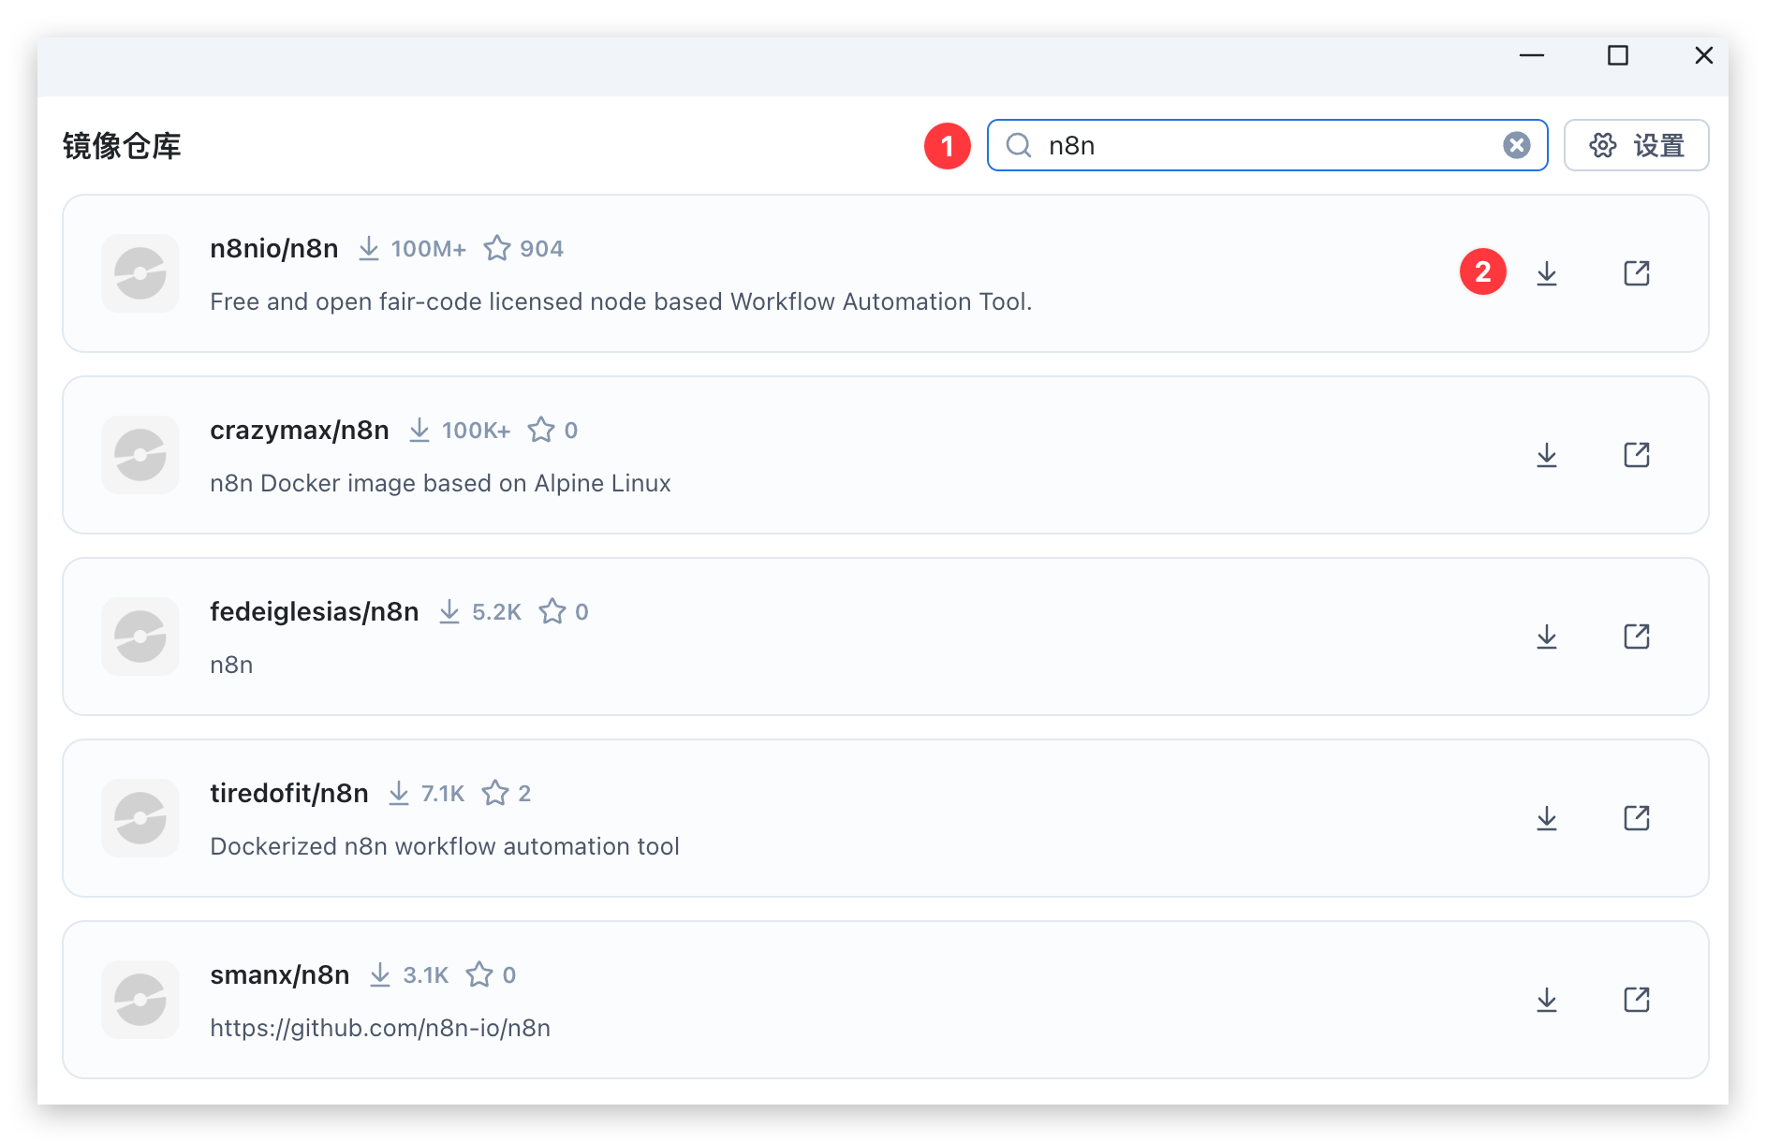Click the tiredofit/n8n repository thumbnail
The width and height of the screenshot is (1766, 1142).
140,818
